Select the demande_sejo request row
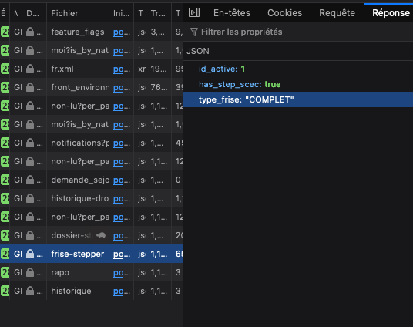 click(92, 180)
